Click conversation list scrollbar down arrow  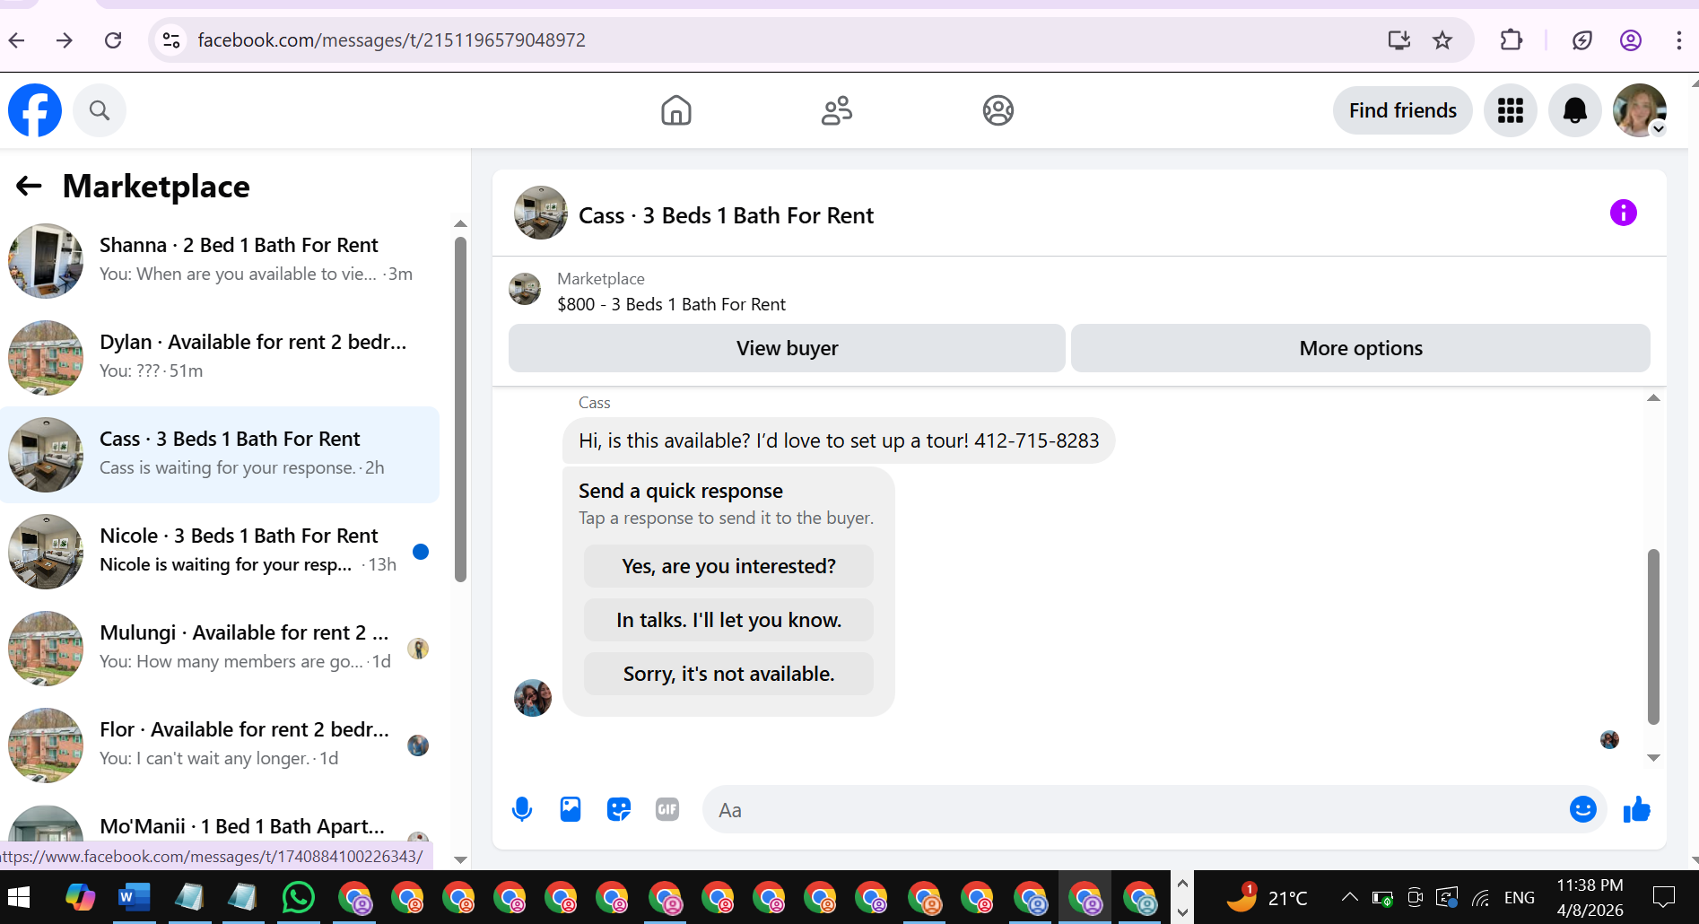460,859
